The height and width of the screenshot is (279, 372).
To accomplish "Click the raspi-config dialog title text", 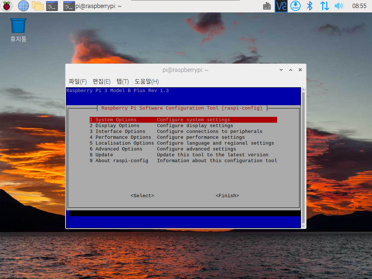I will click(182, 108).
